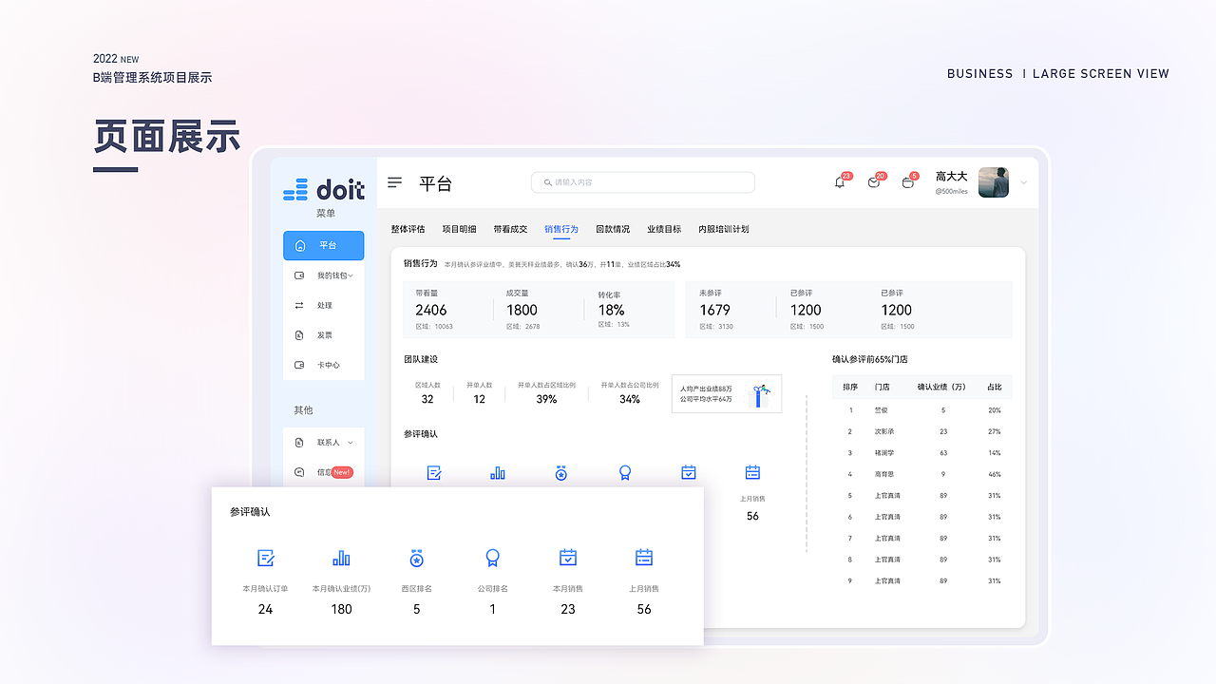The width and height of the screenshot is (1216, 684).
Task: Click the search input field
Action: (643, 182)
